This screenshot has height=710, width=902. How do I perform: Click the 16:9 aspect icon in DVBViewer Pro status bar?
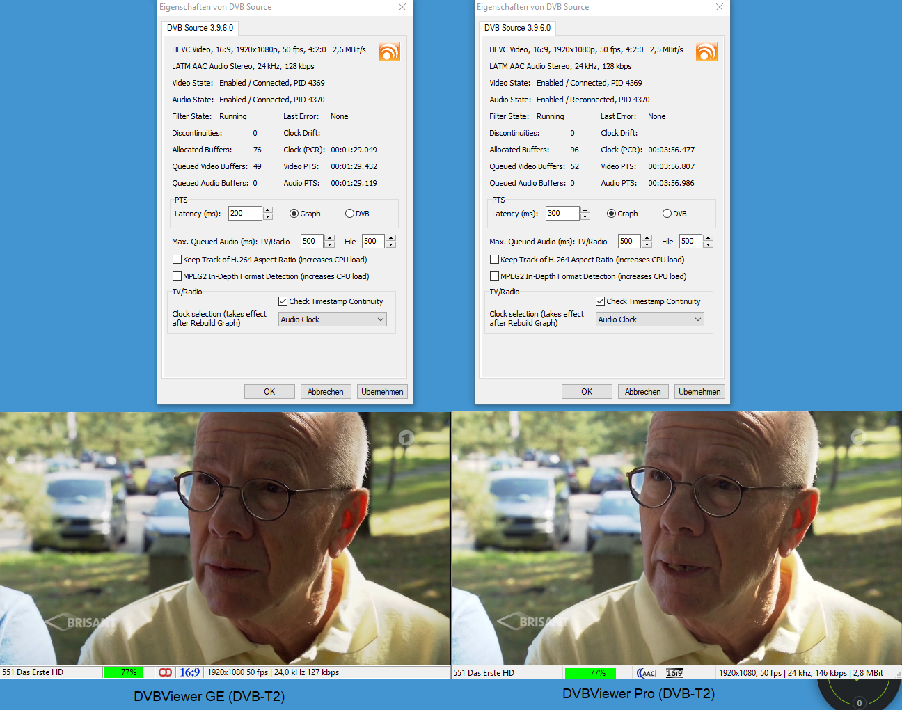[674, 673]
